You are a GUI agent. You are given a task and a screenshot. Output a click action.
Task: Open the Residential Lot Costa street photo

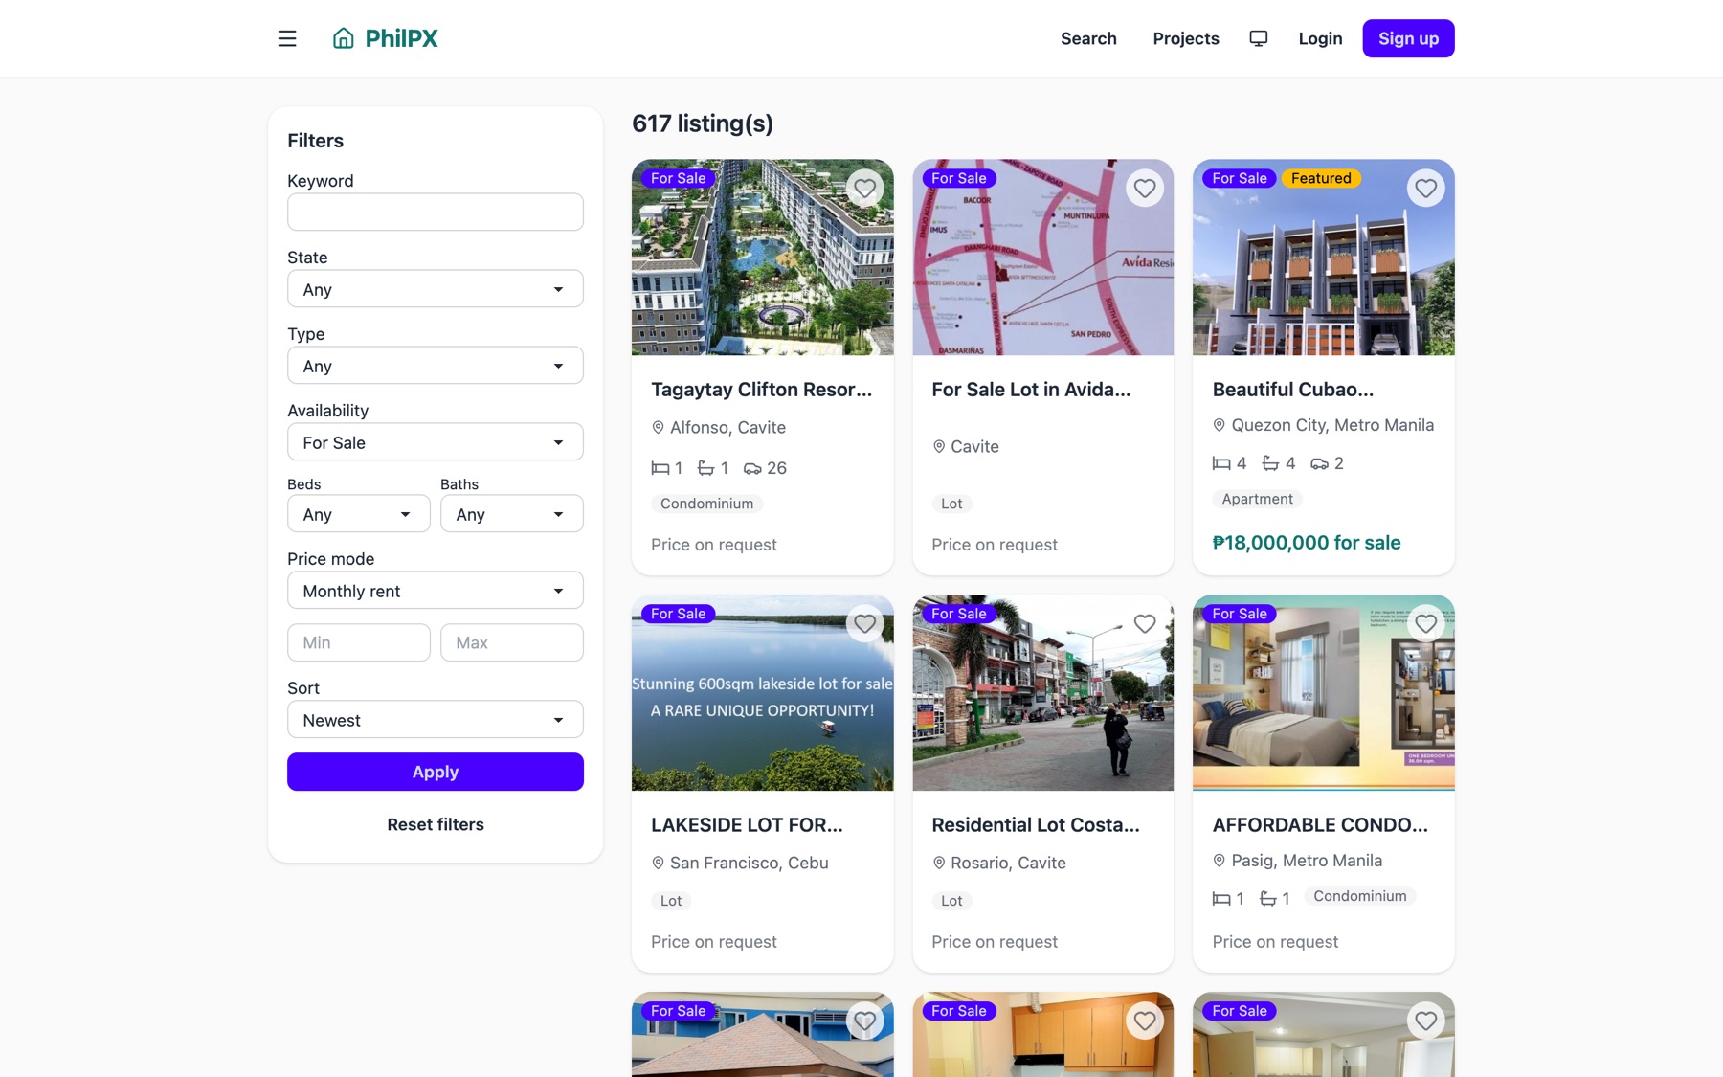[x=1043, y=693]
